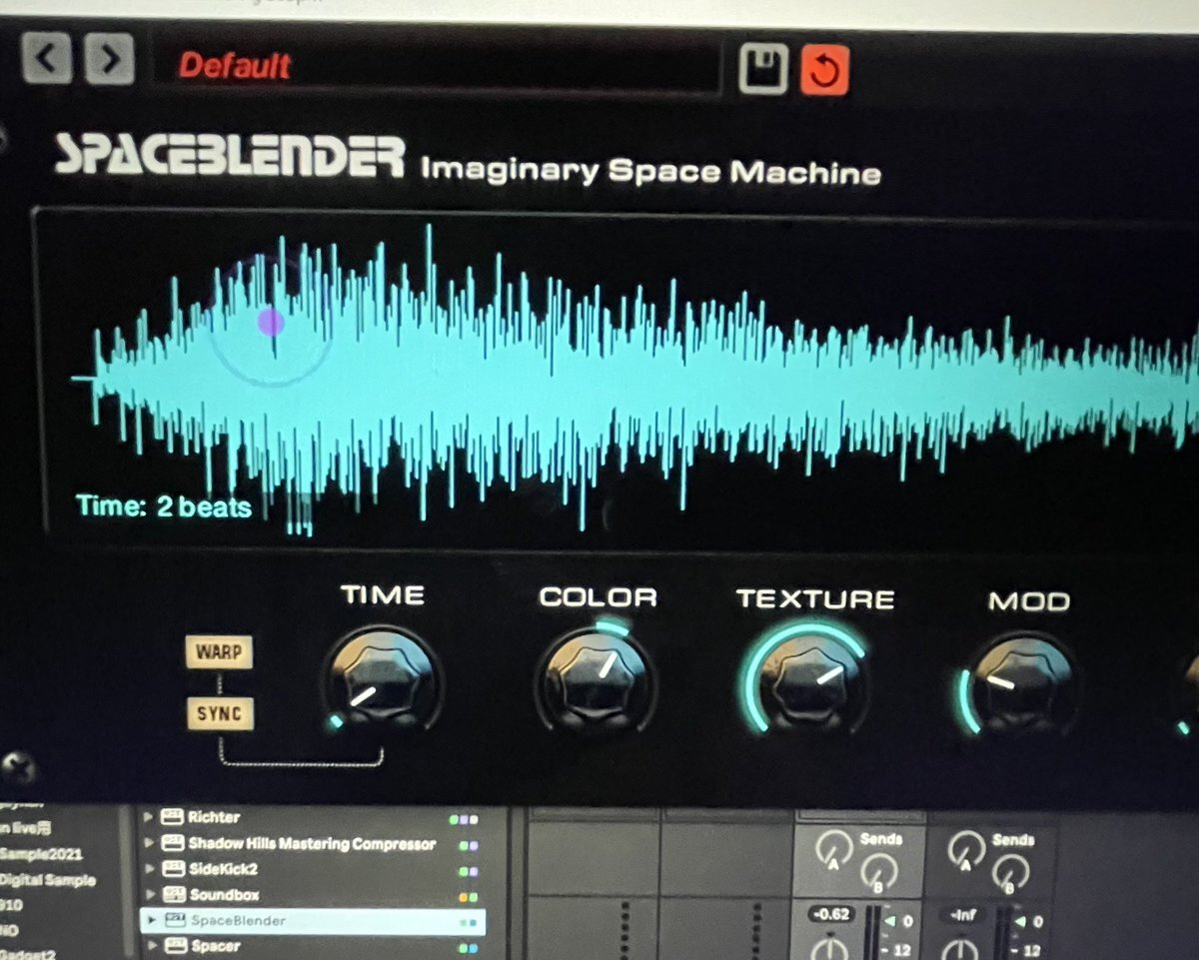Select SpaceBlender in the plugin browser
1199x960 pixels.
(x=238, y=921)
